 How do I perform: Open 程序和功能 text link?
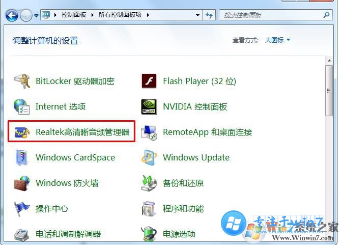[183, 209]
